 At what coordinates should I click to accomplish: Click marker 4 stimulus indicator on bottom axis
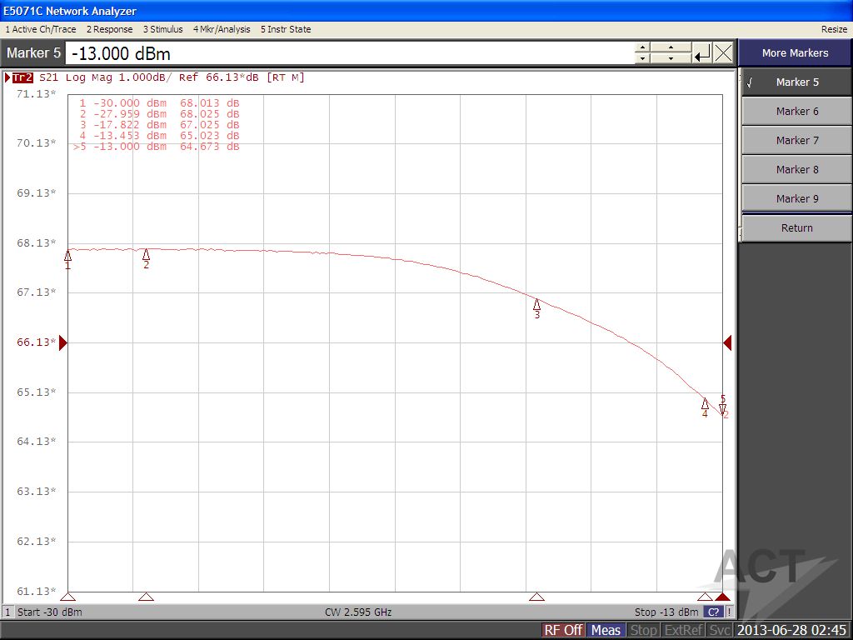tap(705, 597)
